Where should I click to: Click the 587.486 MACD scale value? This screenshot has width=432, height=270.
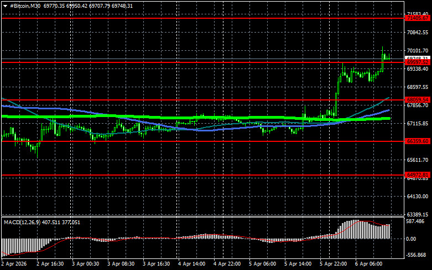tap(415, 221)
